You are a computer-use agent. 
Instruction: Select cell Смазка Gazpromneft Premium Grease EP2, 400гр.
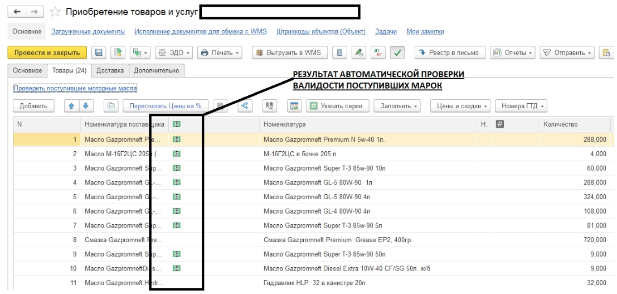(x=368, y=240)
